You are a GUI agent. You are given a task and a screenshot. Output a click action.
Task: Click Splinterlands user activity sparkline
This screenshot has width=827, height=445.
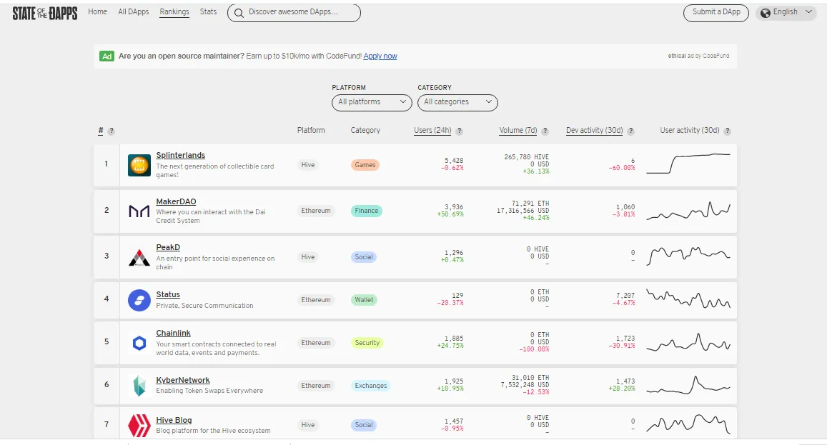tap(688, 164)
